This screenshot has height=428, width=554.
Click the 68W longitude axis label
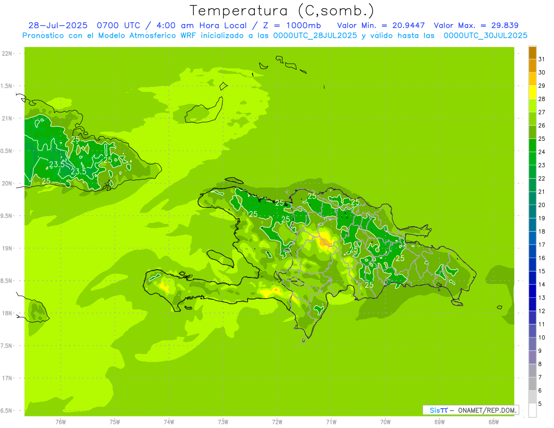(x=494, y=422)
